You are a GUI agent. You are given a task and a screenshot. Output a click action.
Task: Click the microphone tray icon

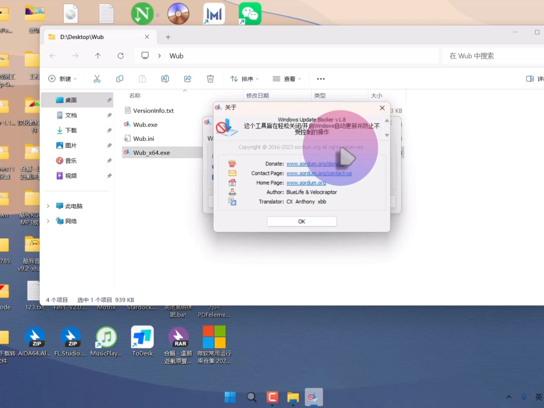click(x=524, y=397)
